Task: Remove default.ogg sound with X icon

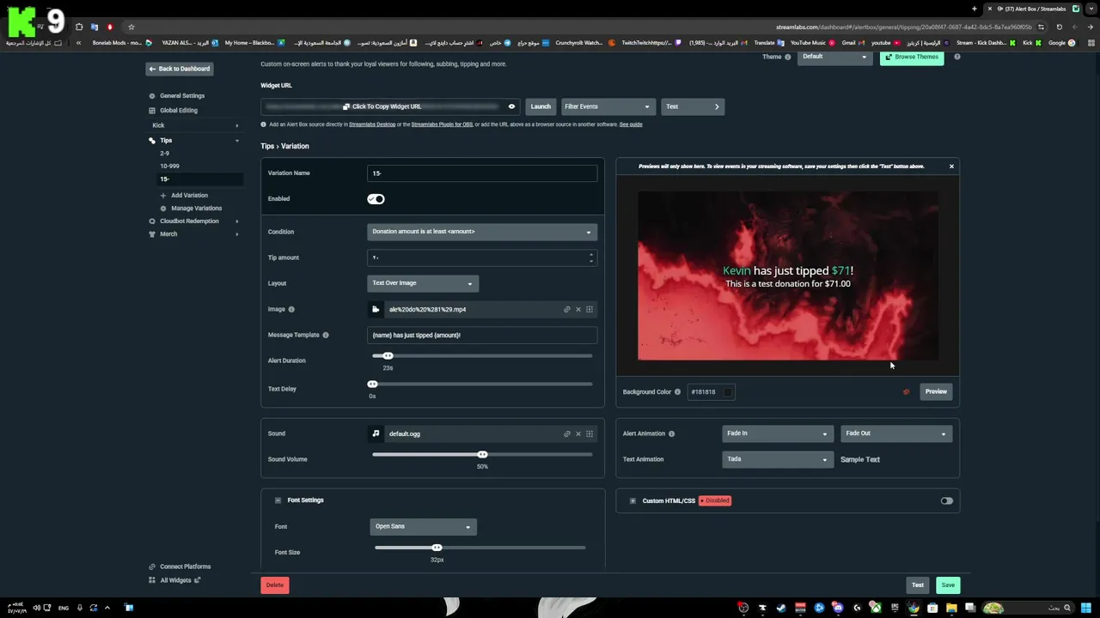Action: click(x=578, y=434)
